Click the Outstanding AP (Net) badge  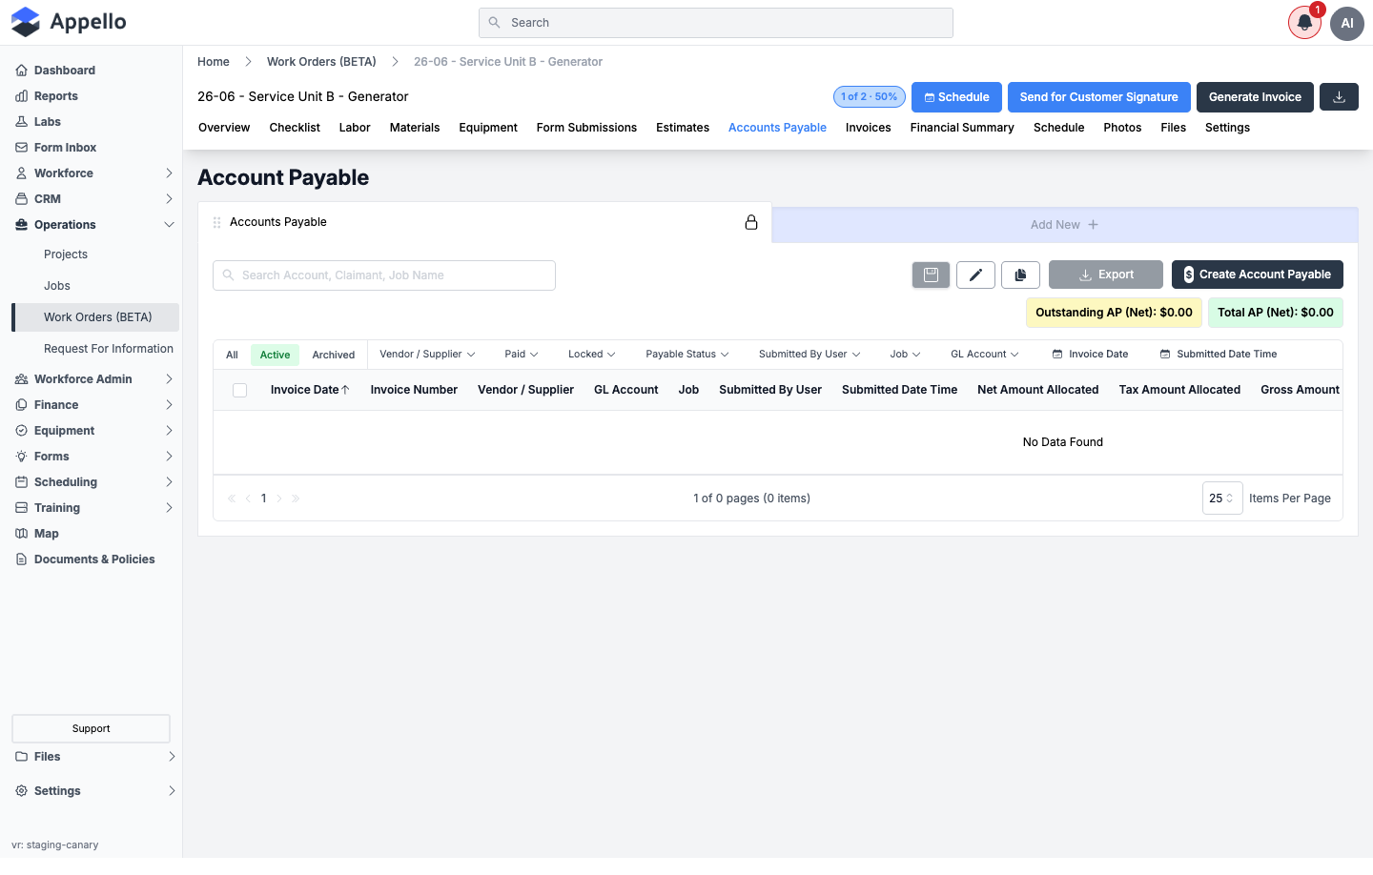[x=1114, y=313]
